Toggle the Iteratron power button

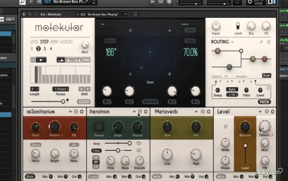146,112
